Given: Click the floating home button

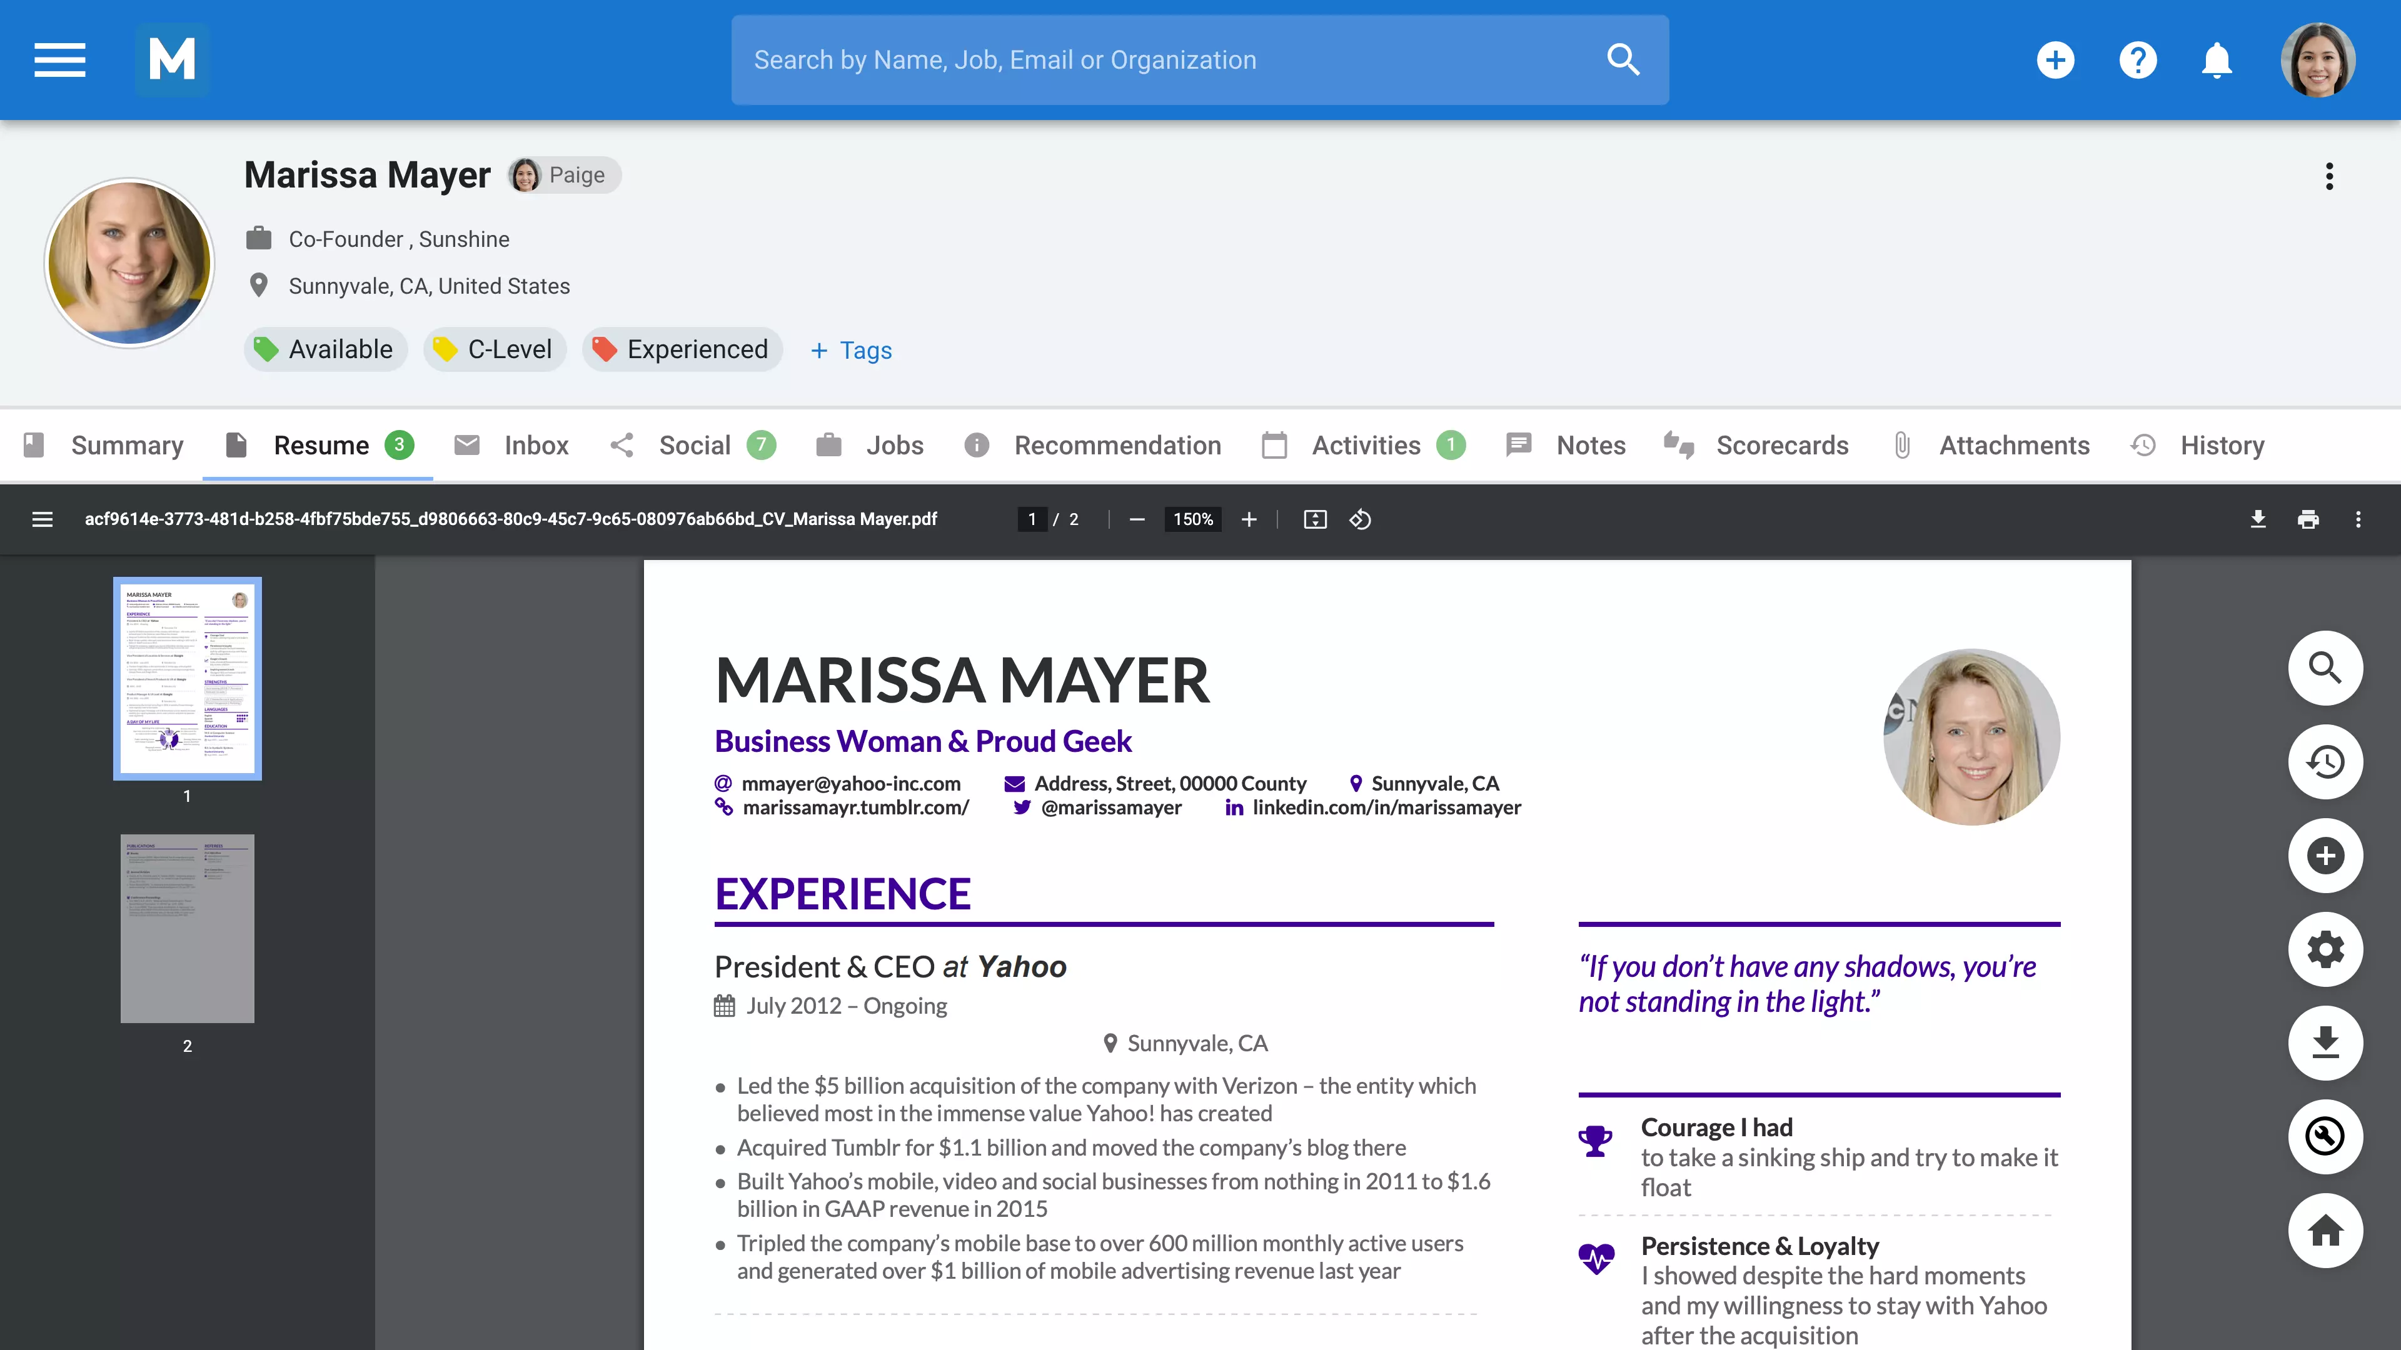Looking at the screenshot, I should click(2325, 1230).
